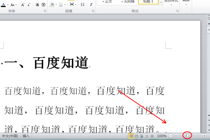
Task: Click the vertical scrollbar up arrow
Action: [x=209, y=23]
